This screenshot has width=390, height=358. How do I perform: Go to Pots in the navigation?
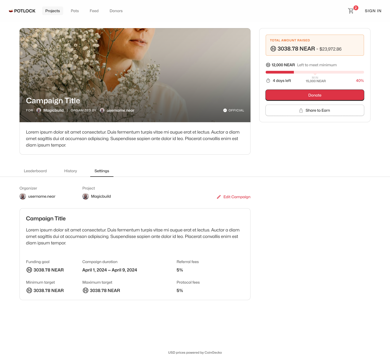[x=75, y=11]
